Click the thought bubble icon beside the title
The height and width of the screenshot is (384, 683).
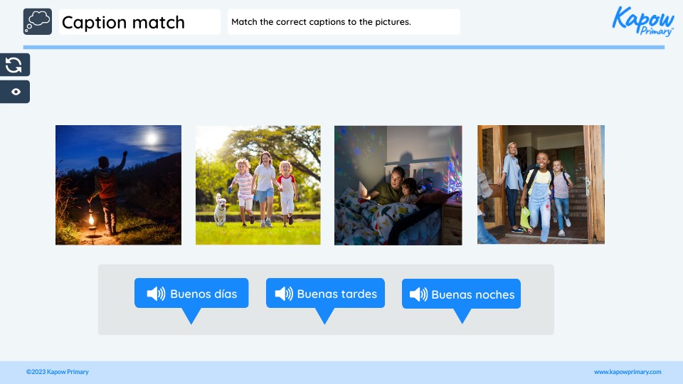(x=38, y=22)
